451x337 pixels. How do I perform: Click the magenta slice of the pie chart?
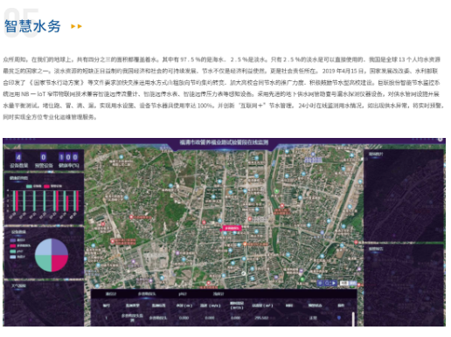(x=59, y=263)
